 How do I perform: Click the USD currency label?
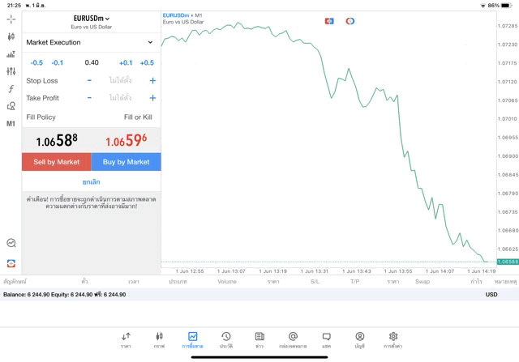click(x=491, y=294)
